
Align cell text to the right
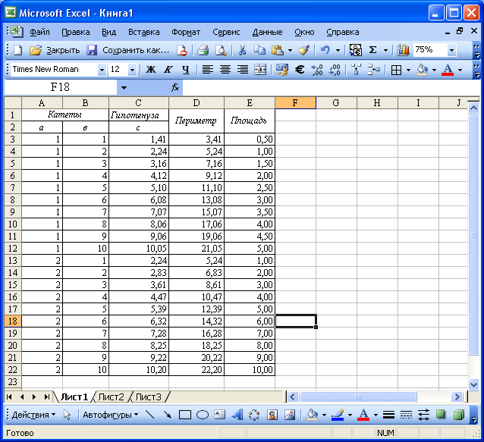[x=243, y=70]
